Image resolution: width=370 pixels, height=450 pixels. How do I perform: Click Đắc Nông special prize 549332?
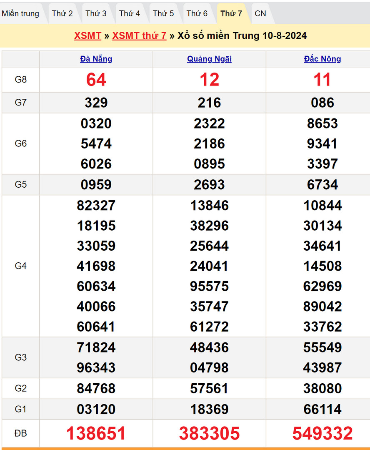(x=322, y=433)
